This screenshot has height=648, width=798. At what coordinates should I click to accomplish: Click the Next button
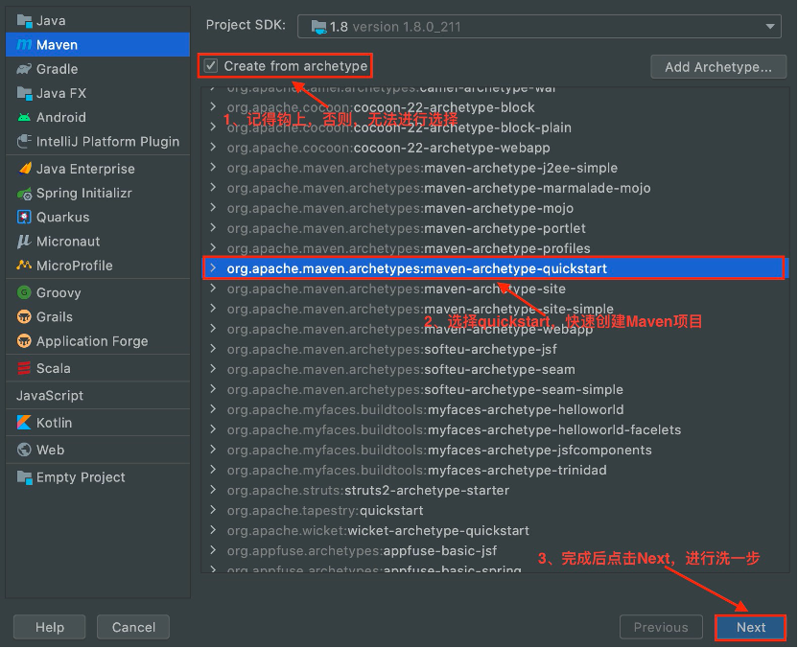pos(751,627)
